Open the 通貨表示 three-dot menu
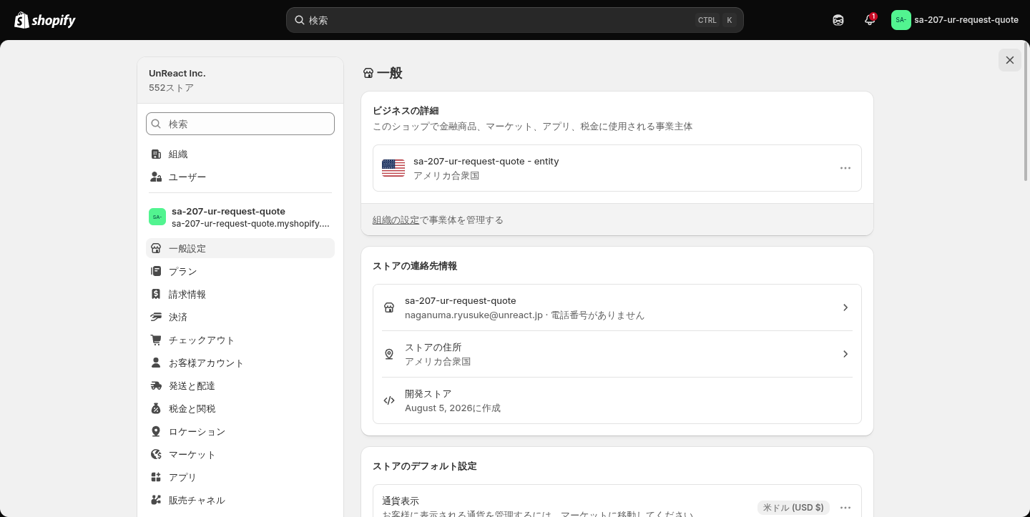The width and height of the screenshot is (1030, 517). pyautogui.click(x=845, y=508)
